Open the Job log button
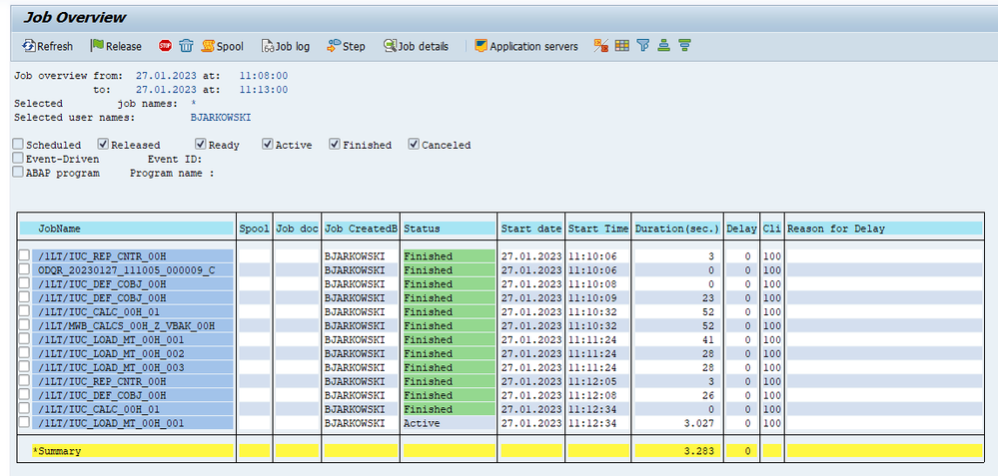 coord(286,46)
